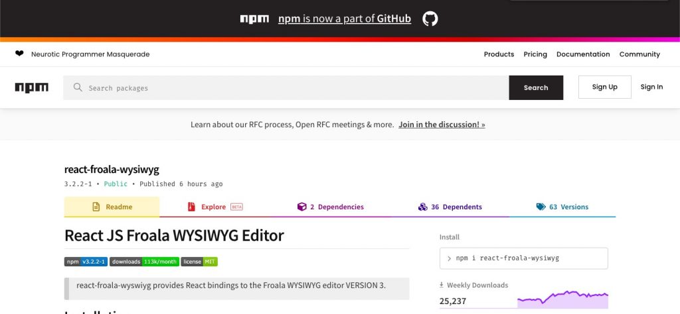
Task: Click the cubes icon for Dependents
Action: 423,207
